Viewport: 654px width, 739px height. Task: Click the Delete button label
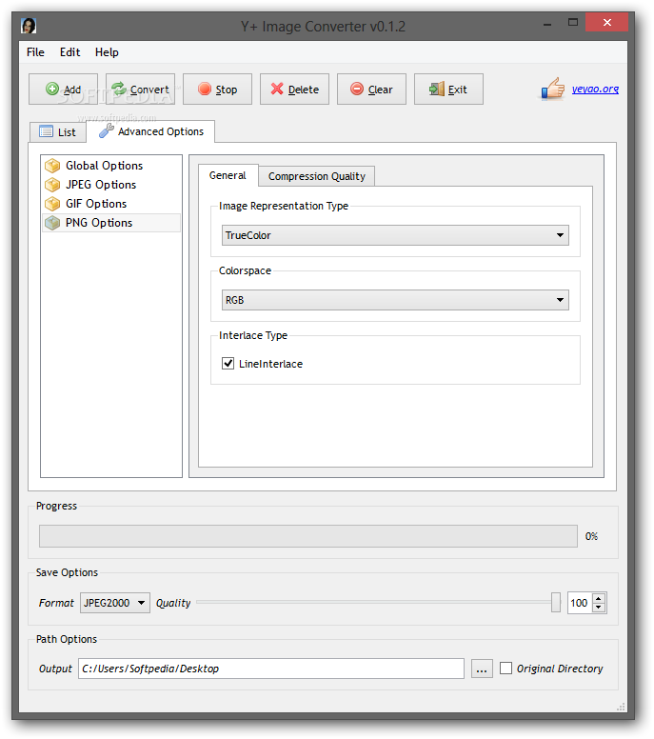pyautogui.click(x=304, y=90)
